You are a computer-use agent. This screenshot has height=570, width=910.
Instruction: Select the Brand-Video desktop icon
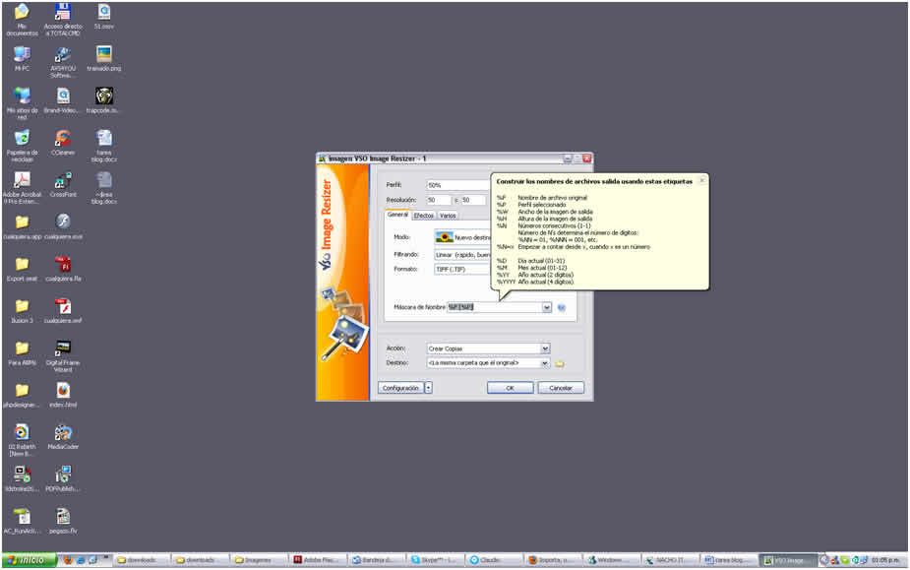(63, 100)
